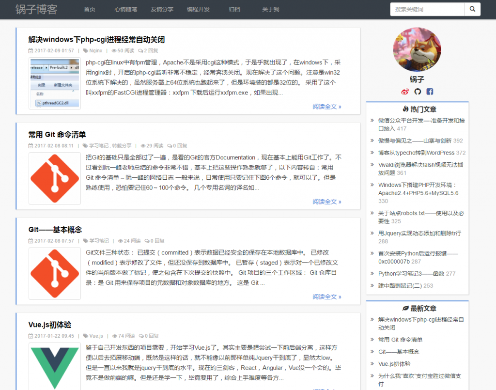Select the 转载分享 tag link
The image size is (496, 390).
122,146
